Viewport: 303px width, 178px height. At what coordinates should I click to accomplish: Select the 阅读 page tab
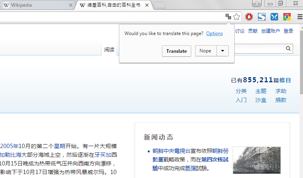pos(109,50)
